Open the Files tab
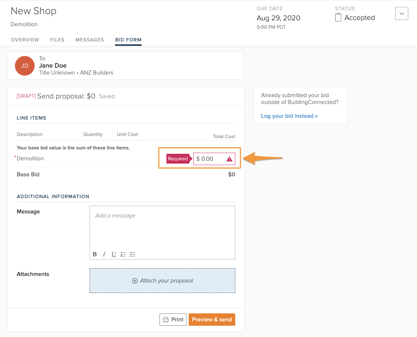The height and width of the screenshot is (337, 417). coord(57,40)
